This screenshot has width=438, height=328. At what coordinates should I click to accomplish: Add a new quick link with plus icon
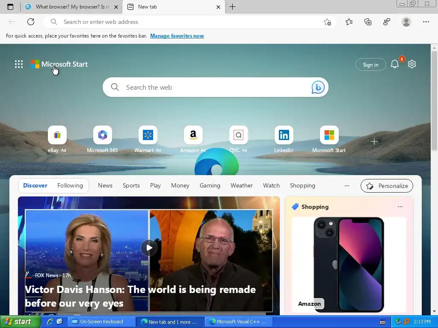coord(374,141)
